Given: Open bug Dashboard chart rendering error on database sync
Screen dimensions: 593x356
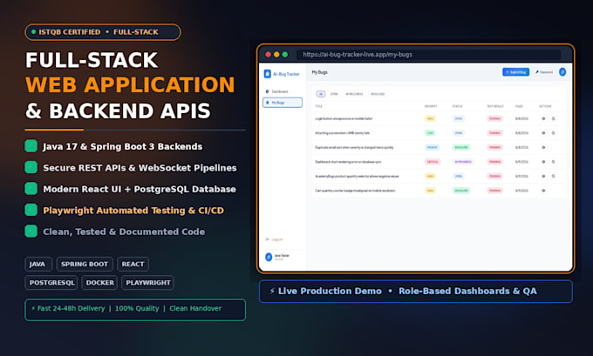Looking at the screenshot, I should point(348,162).
